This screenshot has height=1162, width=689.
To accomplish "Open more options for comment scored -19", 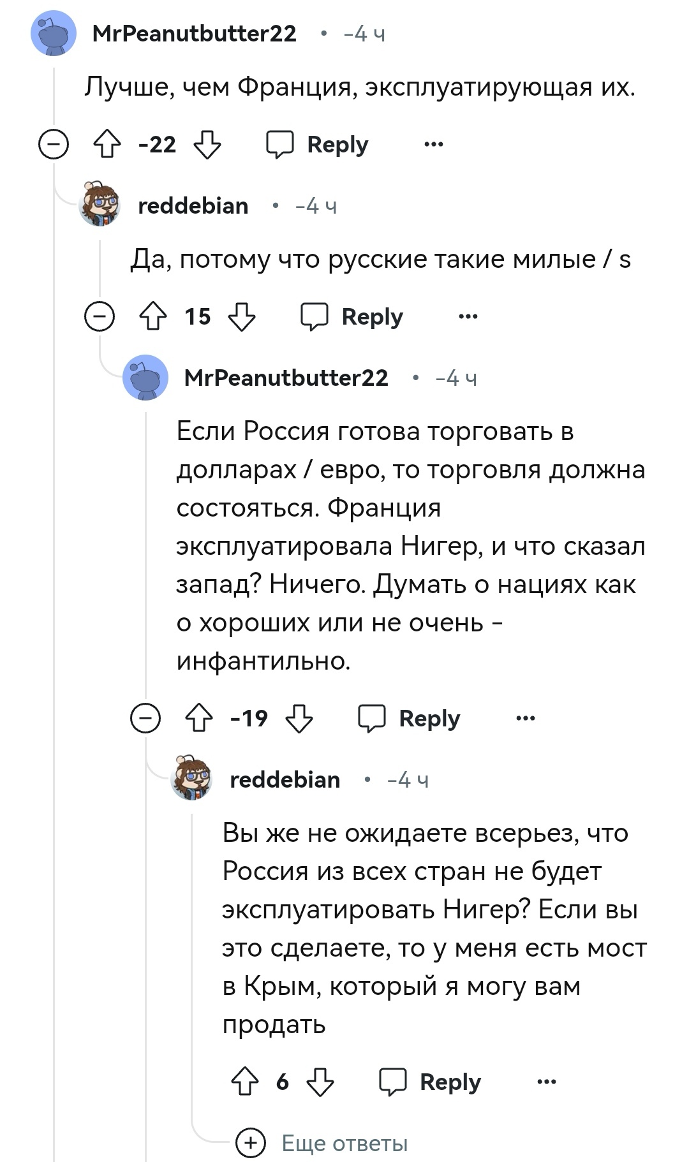I will [x=526, y=719].
